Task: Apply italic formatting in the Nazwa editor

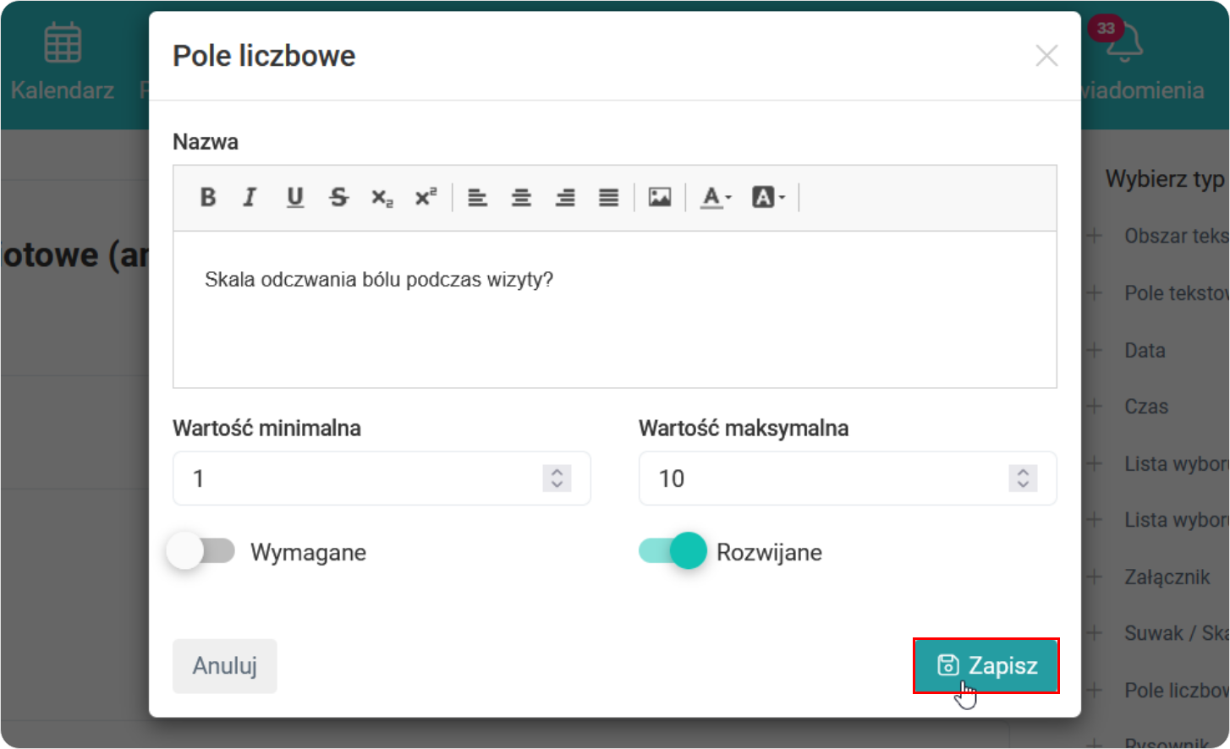Action: coord(250,197)
